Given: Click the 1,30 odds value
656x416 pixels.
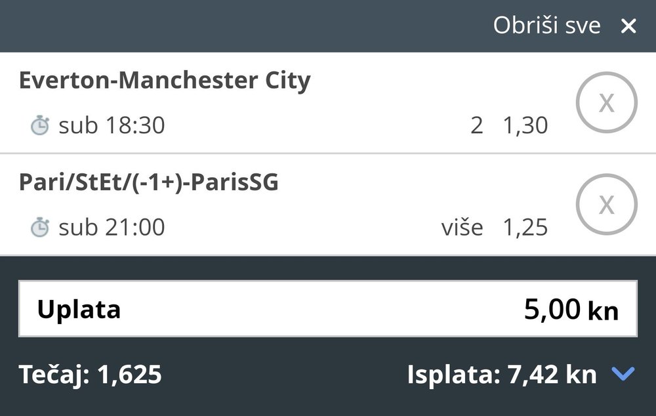Looking at the screenshot, I should point(525,125).
